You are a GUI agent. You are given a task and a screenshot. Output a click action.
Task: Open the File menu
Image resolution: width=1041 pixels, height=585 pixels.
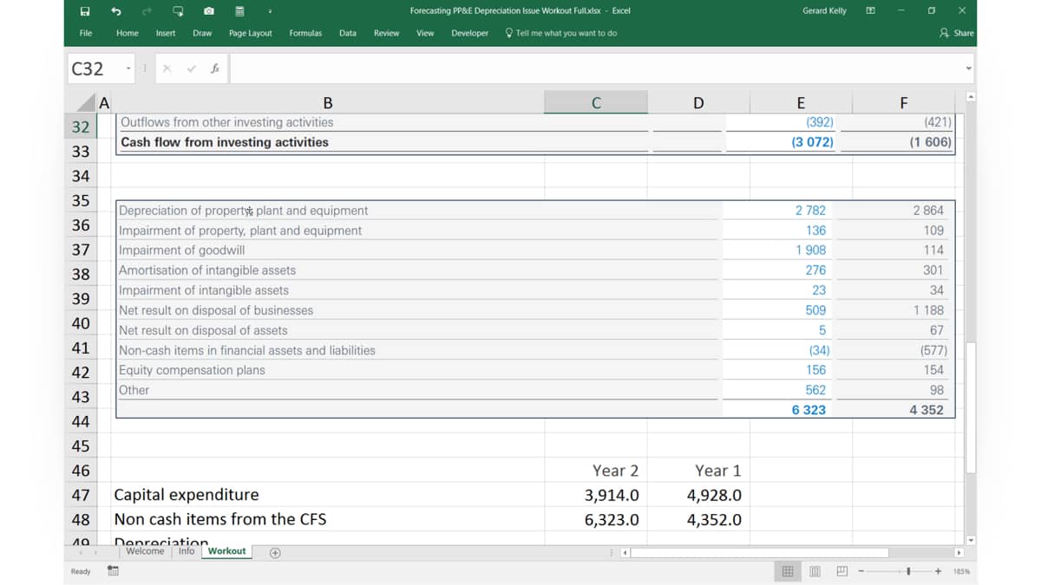point(86,33)
